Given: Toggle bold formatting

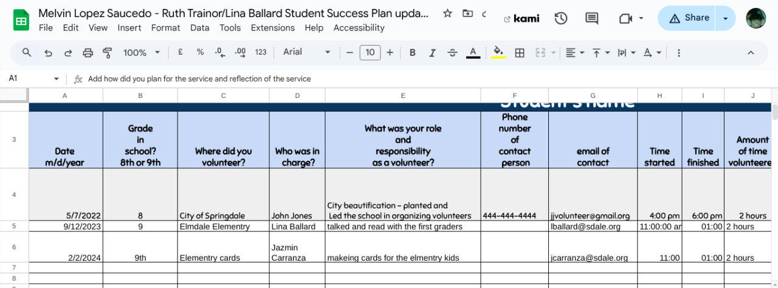Looking at the screenshot, I should point(412,53).
